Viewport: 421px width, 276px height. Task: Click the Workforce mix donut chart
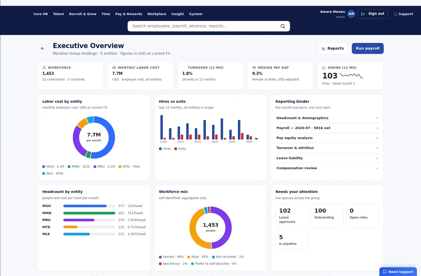(210, 228)
